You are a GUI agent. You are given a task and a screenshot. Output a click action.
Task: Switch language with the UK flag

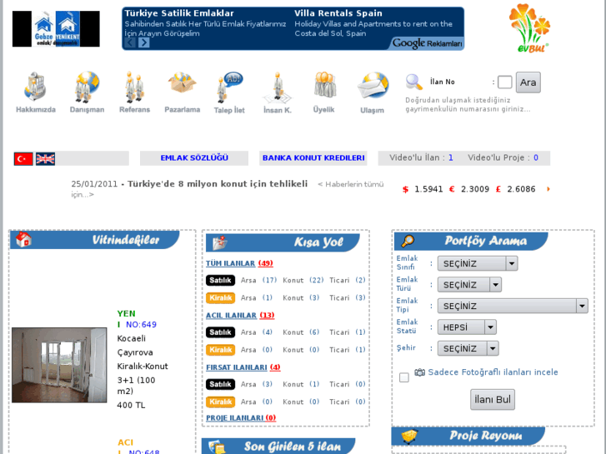[x=45, y=159]
